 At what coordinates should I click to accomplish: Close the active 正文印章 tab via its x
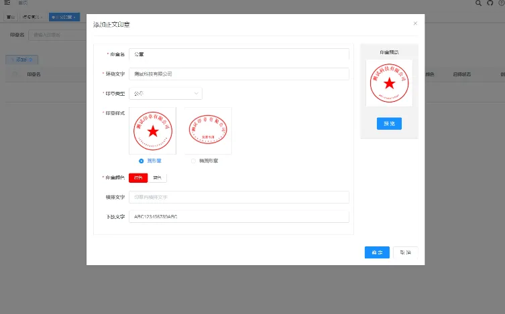74,17
